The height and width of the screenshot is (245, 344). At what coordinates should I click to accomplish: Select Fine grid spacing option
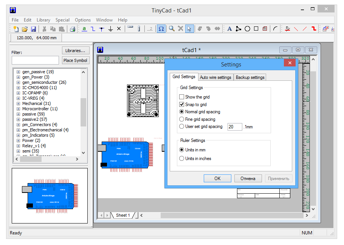point(182,119)
